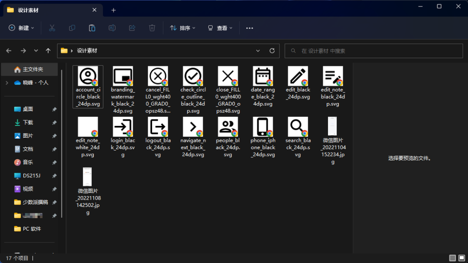Screen dimensions: 468x263
Task: Show recent locations chevron dropdown
Action: [x=36, y=51]
